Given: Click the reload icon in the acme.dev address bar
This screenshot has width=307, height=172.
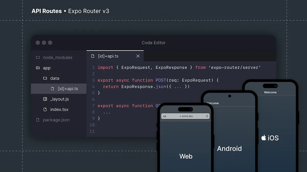Looking at the screenshot, I should coord(207,116).
